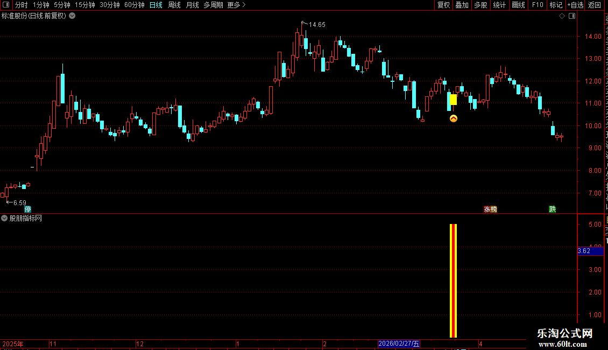608x350 pixels.
Task: Expand the 股朋指标网 indicator dropdown
Action: pos(4,219)
